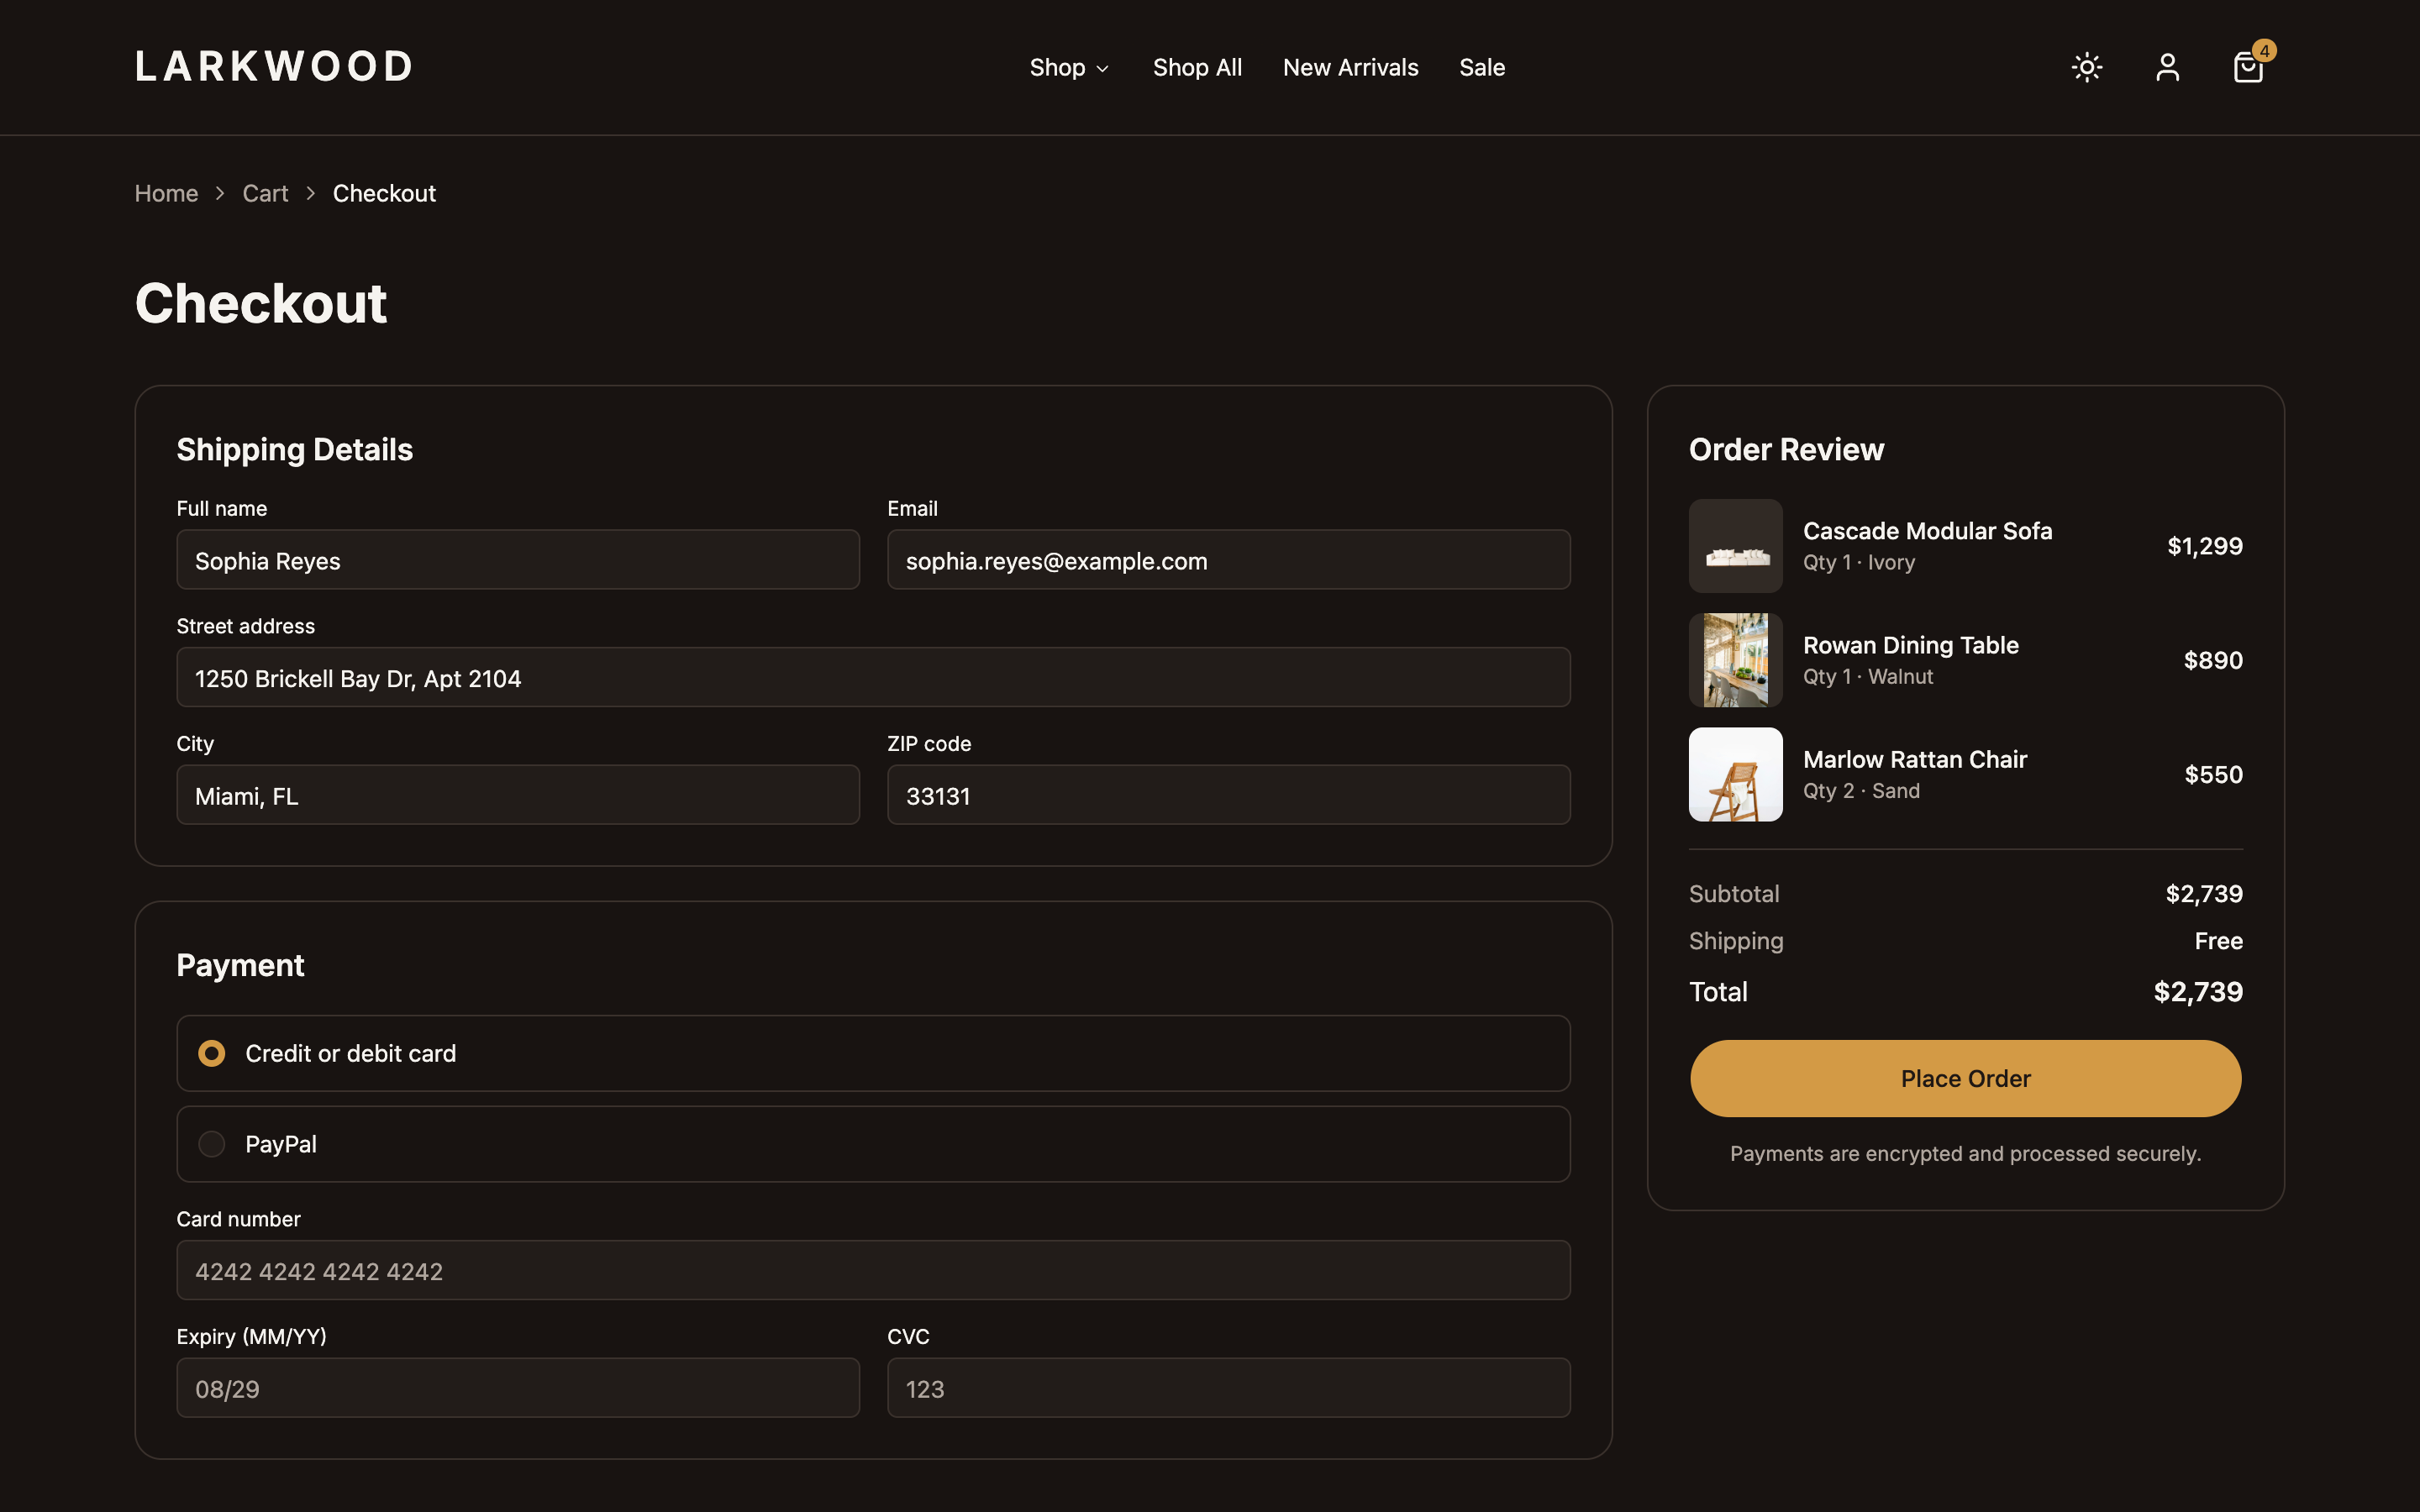Go to Shop All

(1197, 67)
